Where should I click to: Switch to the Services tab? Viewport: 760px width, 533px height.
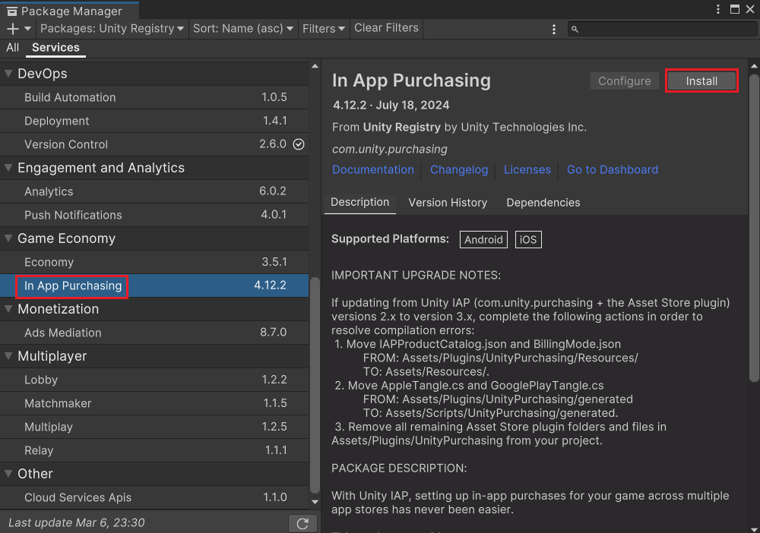55,47
